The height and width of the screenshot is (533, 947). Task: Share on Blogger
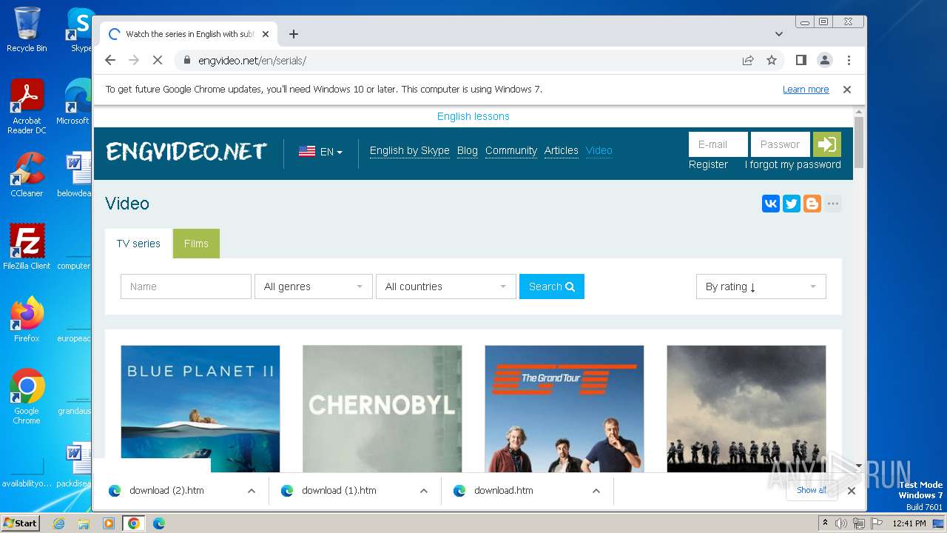[812, 204]
